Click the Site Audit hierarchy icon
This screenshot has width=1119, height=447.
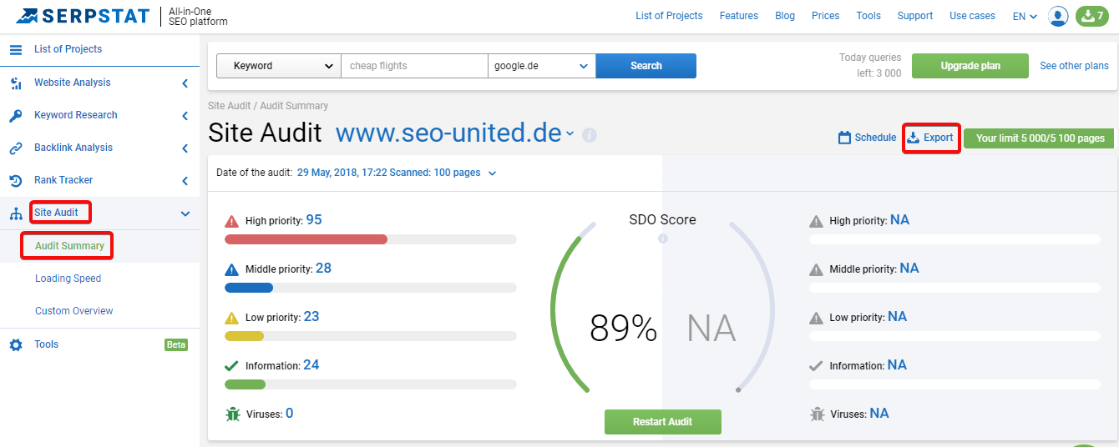click(16, 213)
